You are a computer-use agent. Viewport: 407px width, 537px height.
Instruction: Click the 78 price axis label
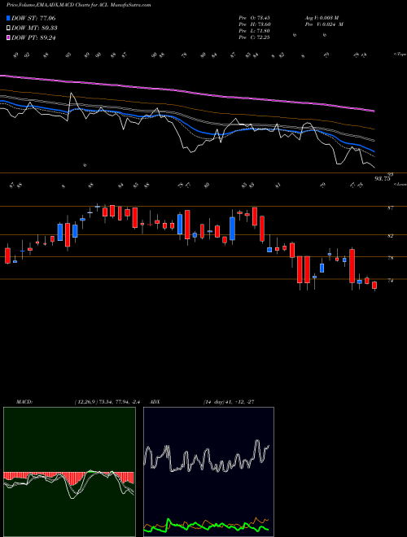[x=390, y=258]
